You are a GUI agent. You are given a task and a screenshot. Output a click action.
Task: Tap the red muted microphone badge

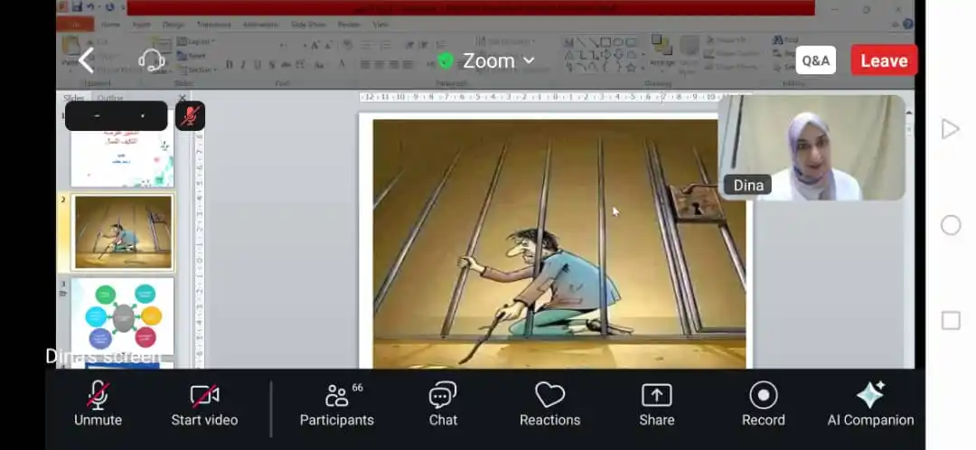tap(190, 117)
